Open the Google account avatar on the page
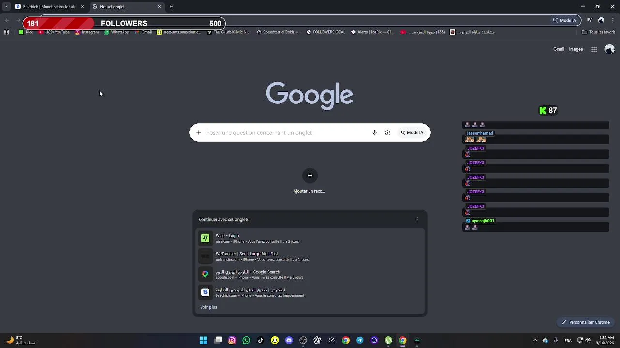This screenshot has width=620, height=348. pyautogui.click(x=610, y=49)
